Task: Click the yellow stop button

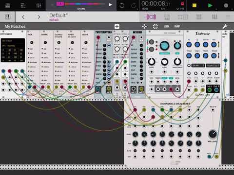Action: coord(195,5)
